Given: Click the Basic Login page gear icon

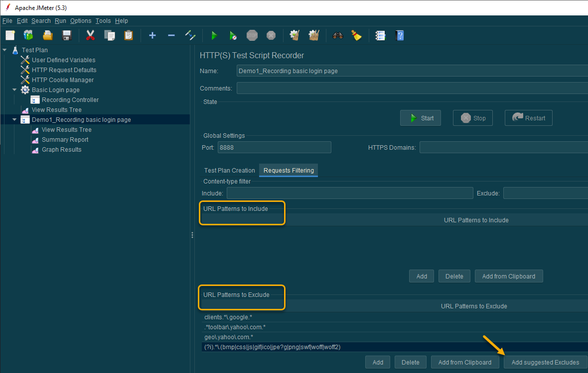Looking at the screenshot, I should (x=25, y=90).
